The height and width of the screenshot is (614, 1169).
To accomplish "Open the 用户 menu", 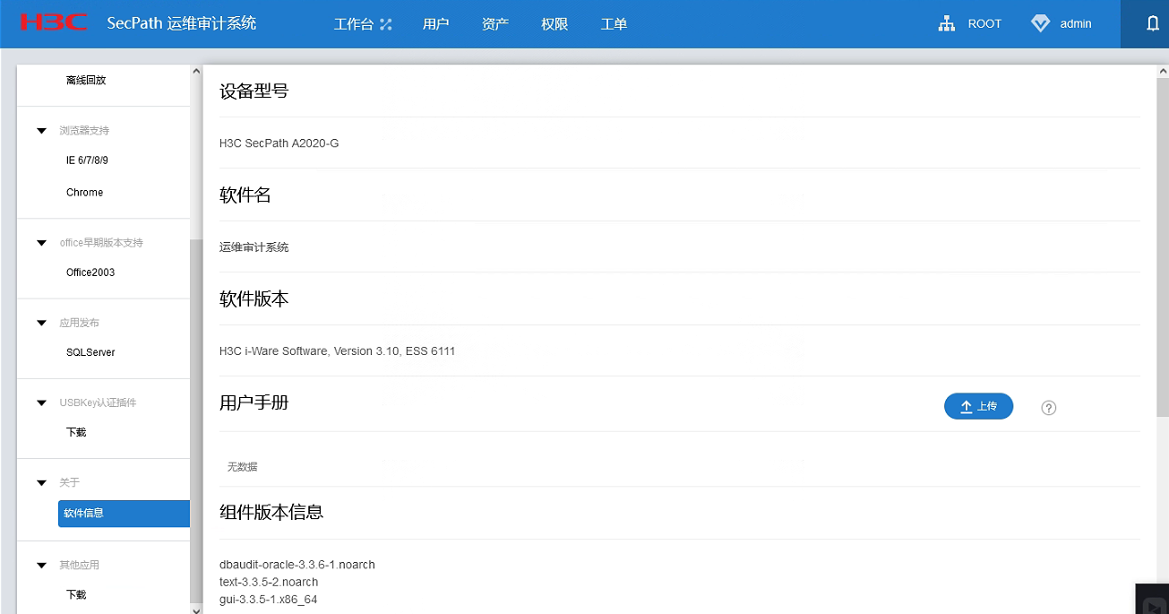I will coord(435,24).
